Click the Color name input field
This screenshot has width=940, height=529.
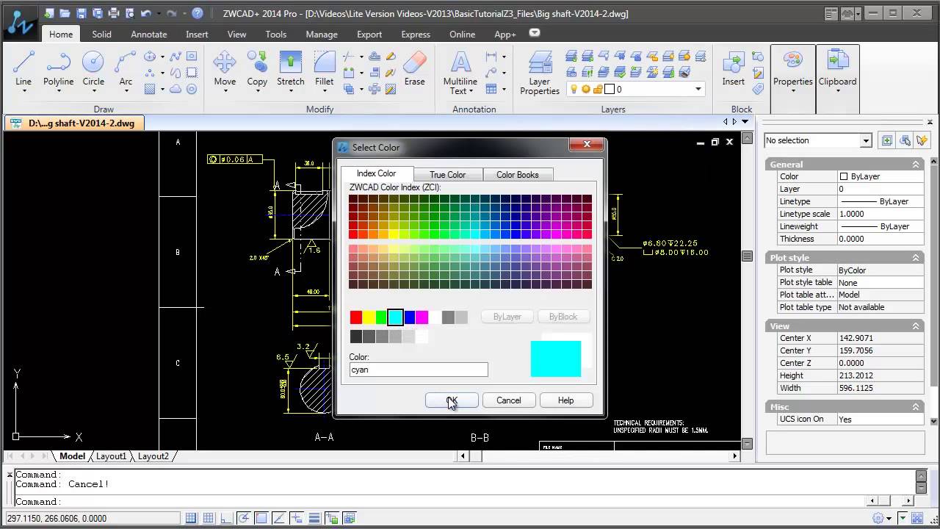pos(419,370)
